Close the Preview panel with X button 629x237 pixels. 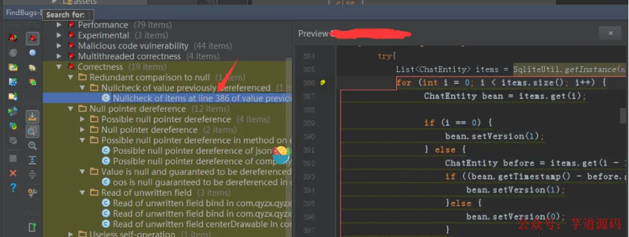611,33
